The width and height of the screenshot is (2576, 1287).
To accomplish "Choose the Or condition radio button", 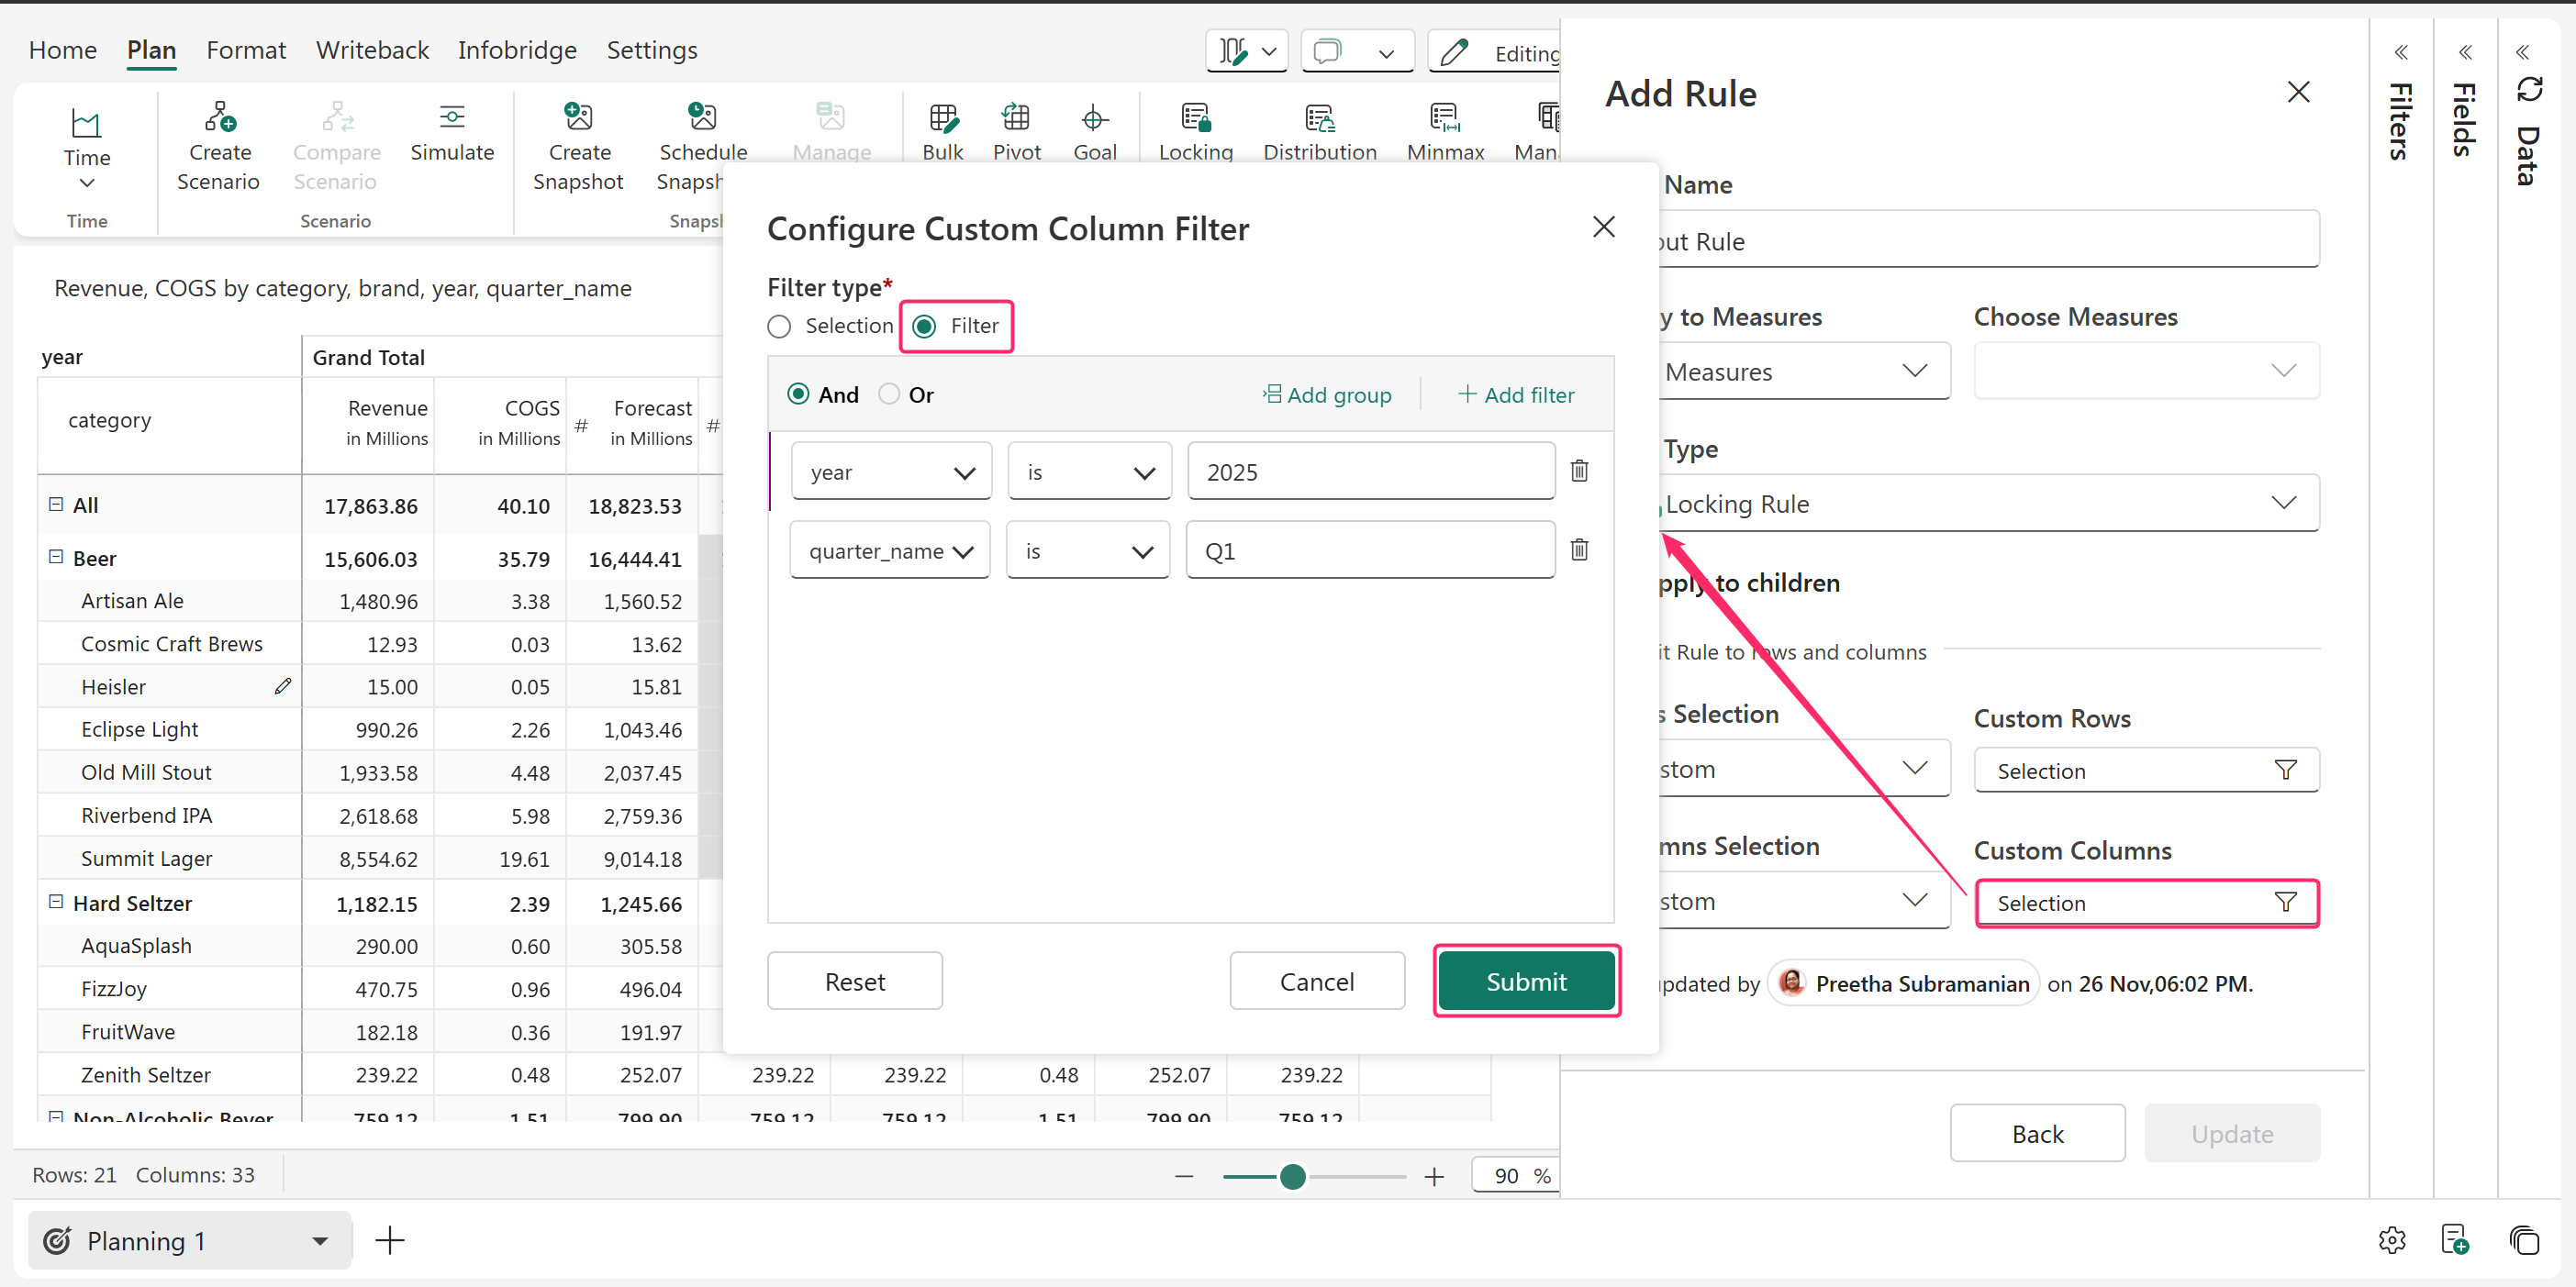I will coord(888,394).
